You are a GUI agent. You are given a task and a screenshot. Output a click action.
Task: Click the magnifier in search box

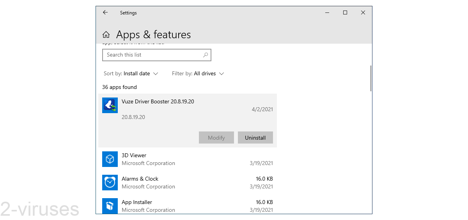click(x=206, y=55)
